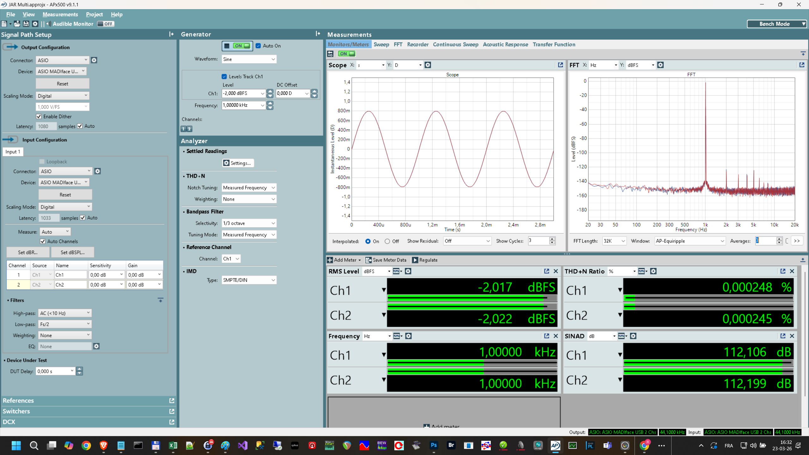Switch to the Continuous Sweep tab

(455, 45)
